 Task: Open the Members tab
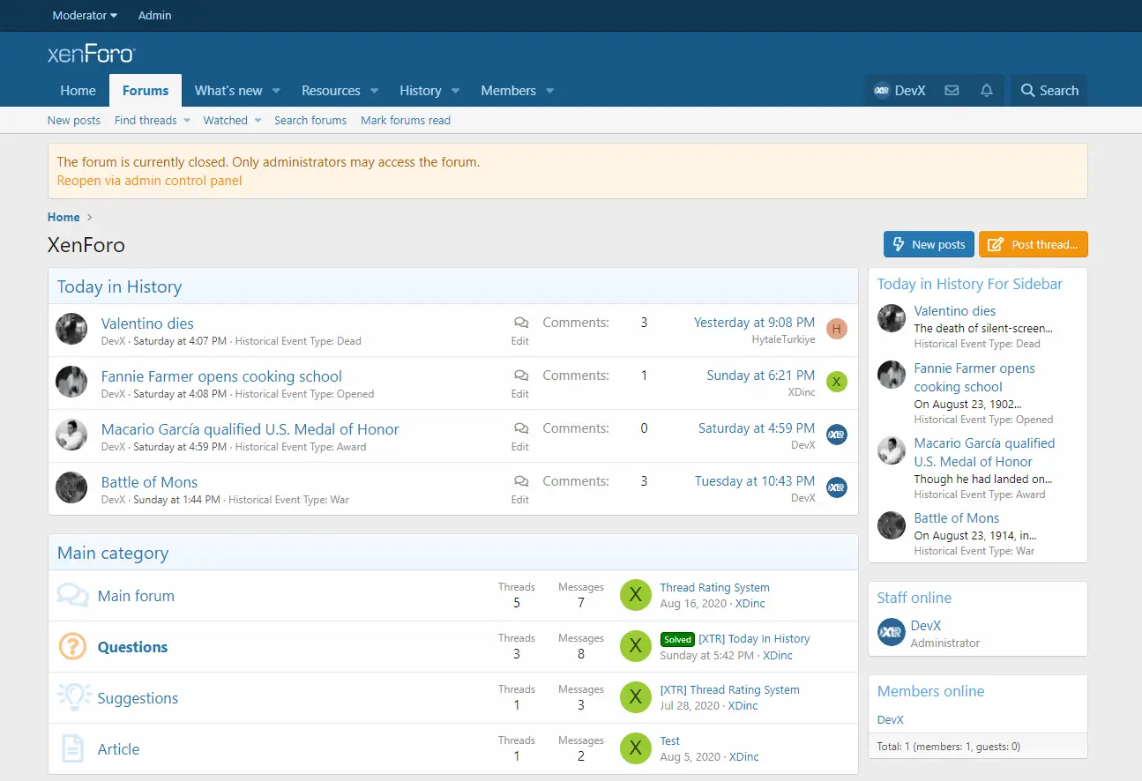pyautogui.click(x=508, y=91)
